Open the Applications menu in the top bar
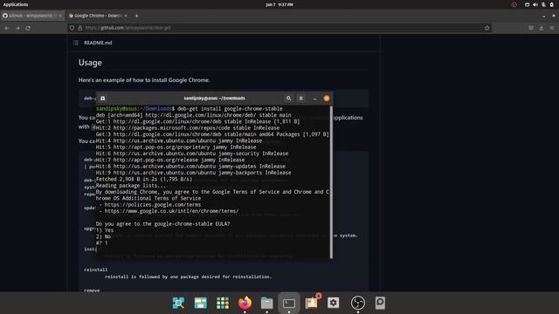Screen dimensions: 559x314 (16, 4)
